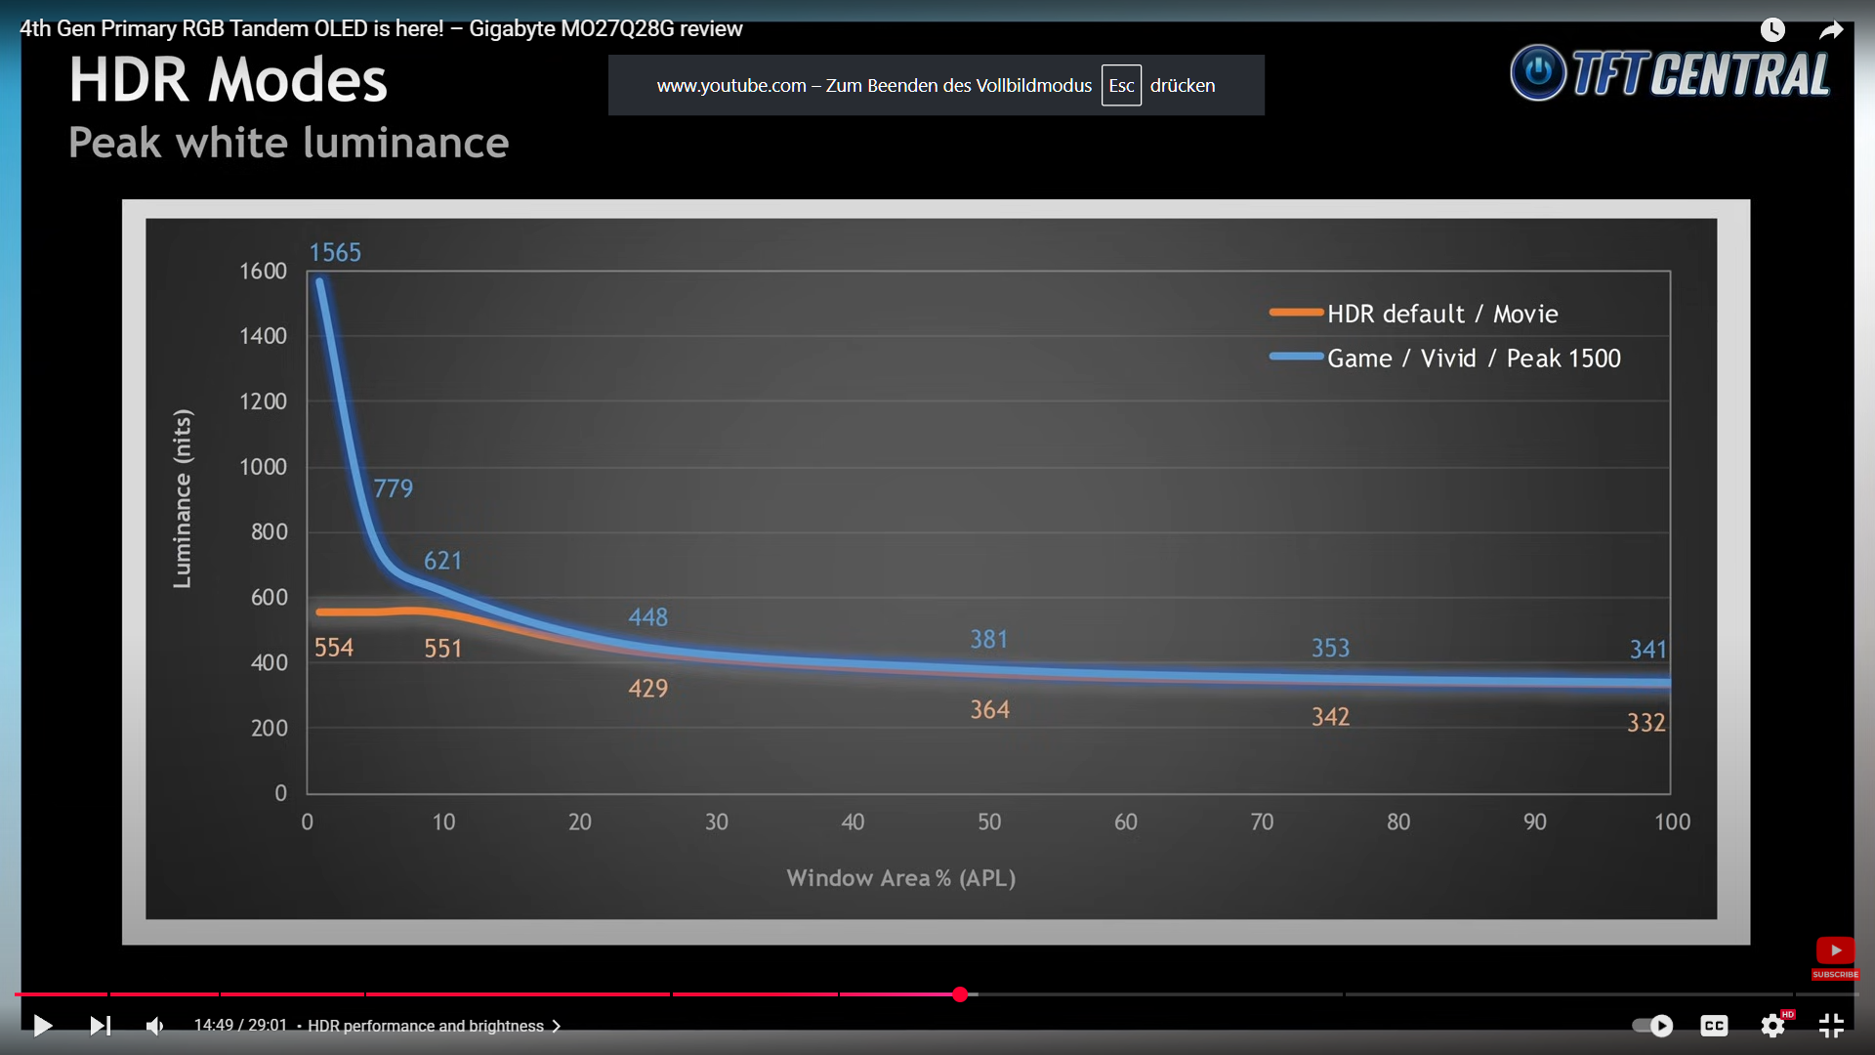The image size is (1875, 1055).
Task: Click the HDR performance and brightness chapter link
Action: point(425,1026)
